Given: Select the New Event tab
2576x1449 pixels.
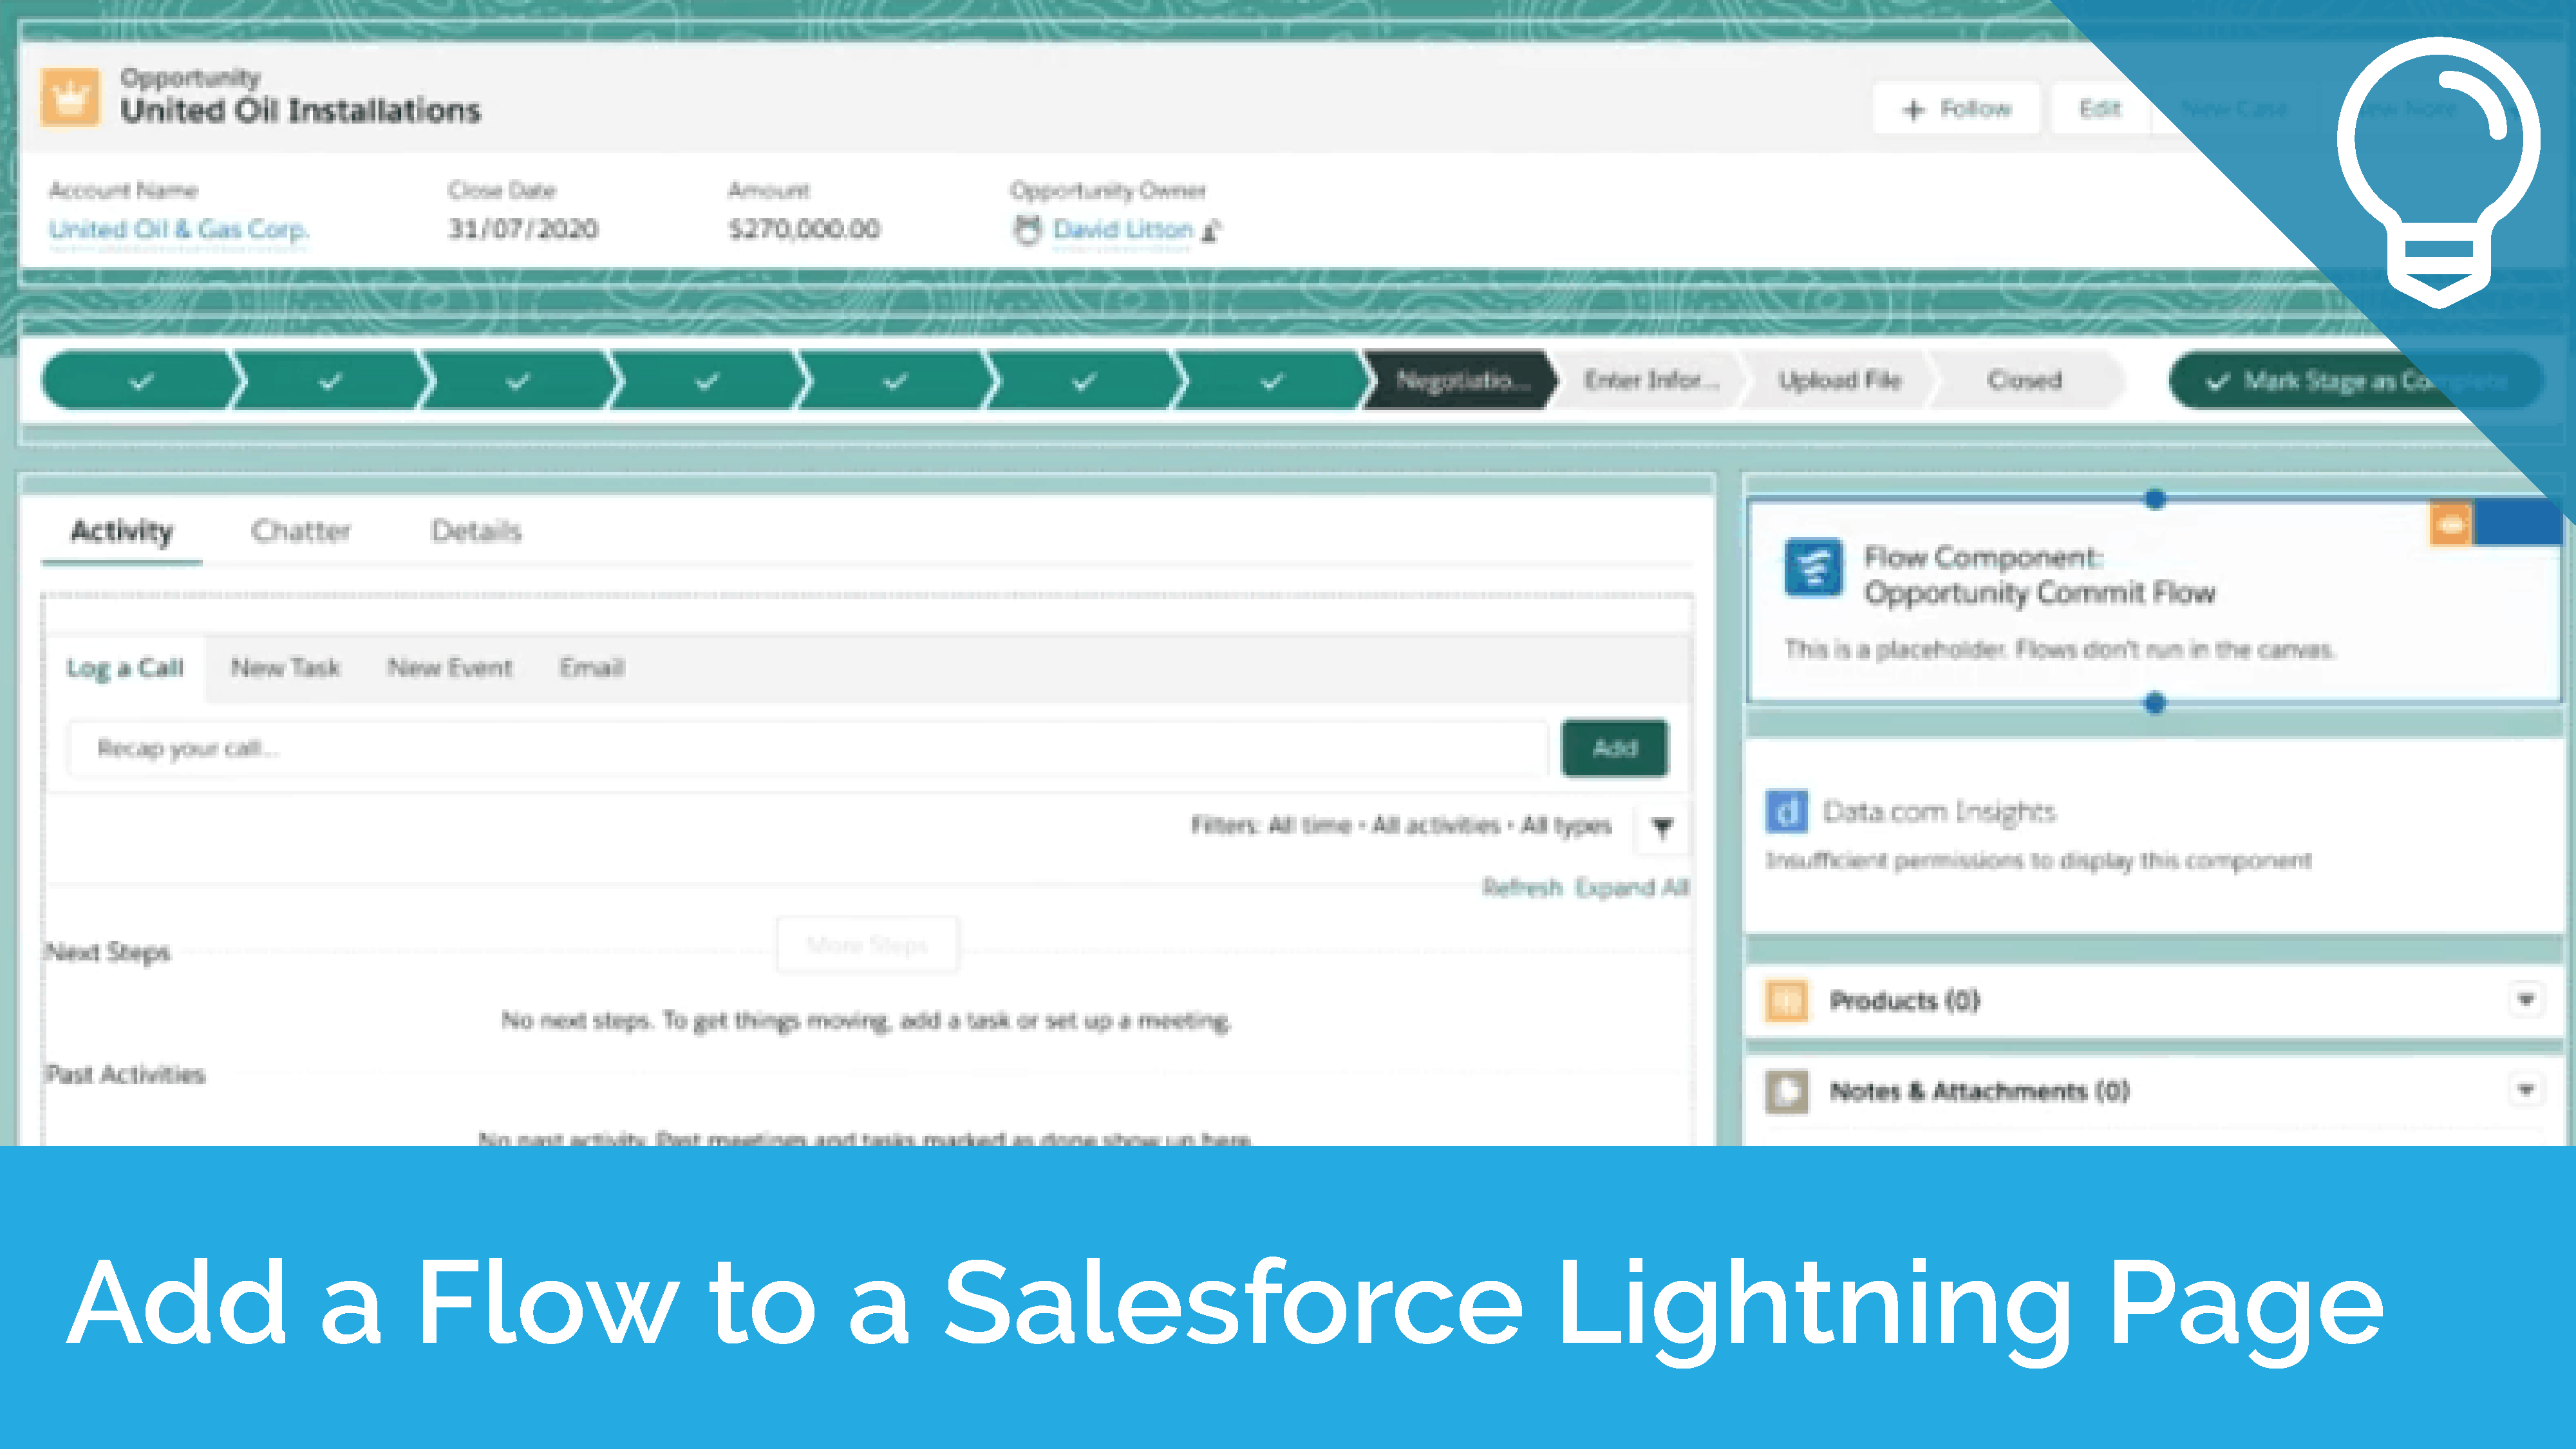Looking at the screenshot, I should [450, 668].
